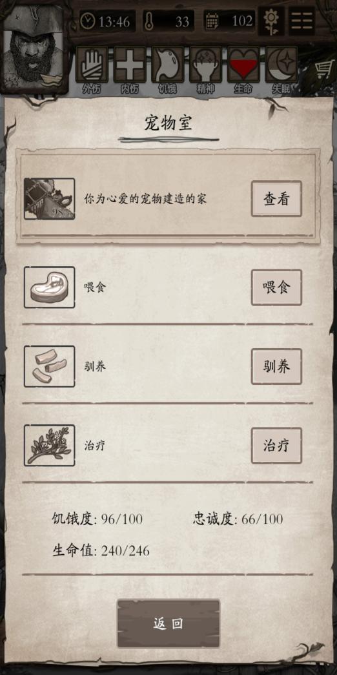Tap the bearded character portrait

(x=34, y=47)
